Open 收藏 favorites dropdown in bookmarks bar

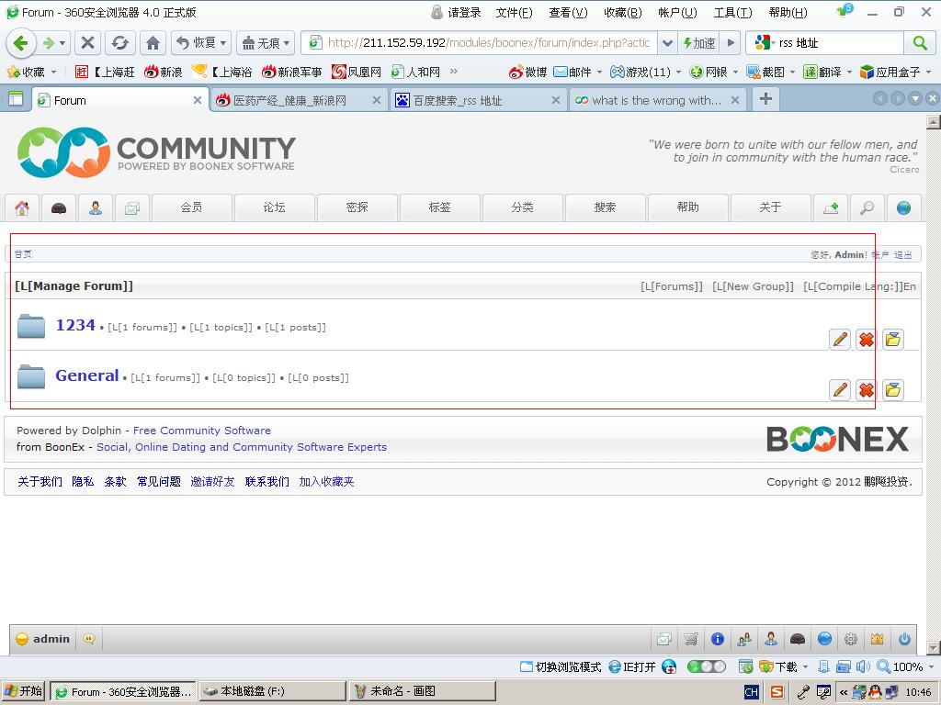click(x=53, y=72)
